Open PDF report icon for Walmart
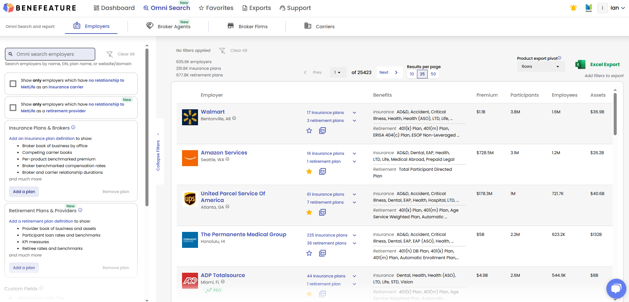 [322, 131]
